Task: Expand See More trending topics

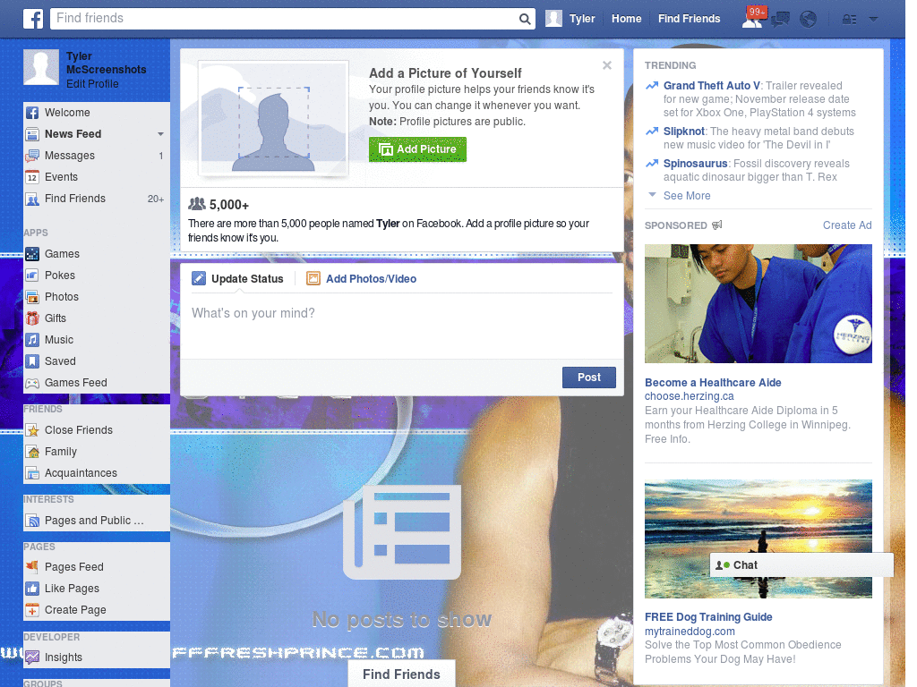Action: click(x=687, y=196)
